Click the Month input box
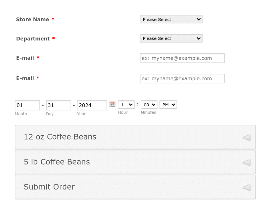 [27, 105]
